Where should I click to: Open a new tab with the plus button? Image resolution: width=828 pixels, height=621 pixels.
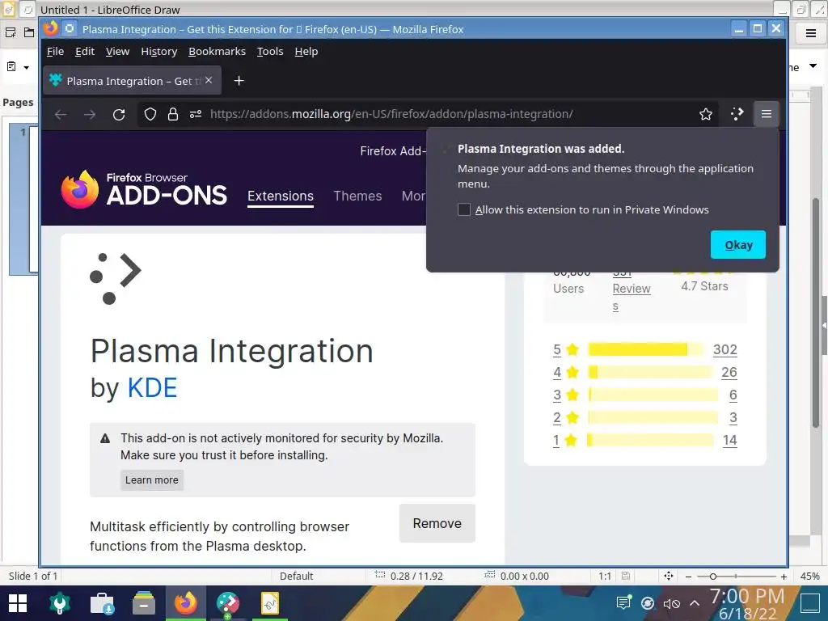pyautogui.click(x=239, y=81)
